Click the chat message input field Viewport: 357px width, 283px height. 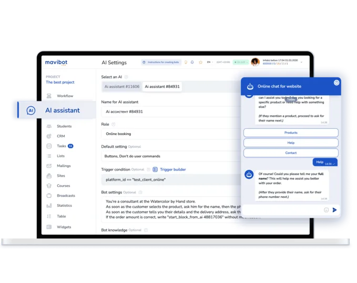(282, 210)
